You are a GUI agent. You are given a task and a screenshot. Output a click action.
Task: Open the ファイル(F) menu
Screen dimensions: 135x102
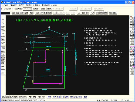tap(5, 5)
